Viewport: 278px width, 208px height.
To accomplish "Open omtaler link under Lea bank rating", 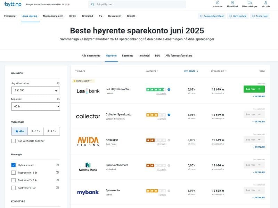I will [x=161, y=94].
